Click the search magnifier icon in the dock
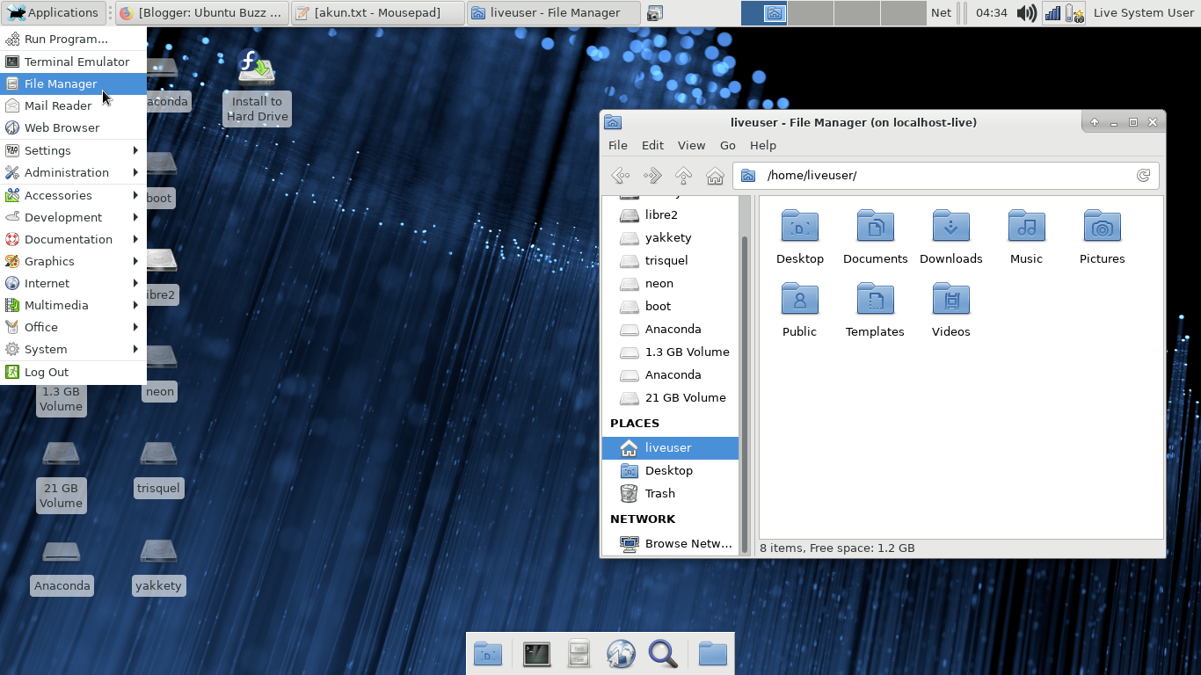The width and height of the screenshot is (1201, 675). click(x=663, y=654)
